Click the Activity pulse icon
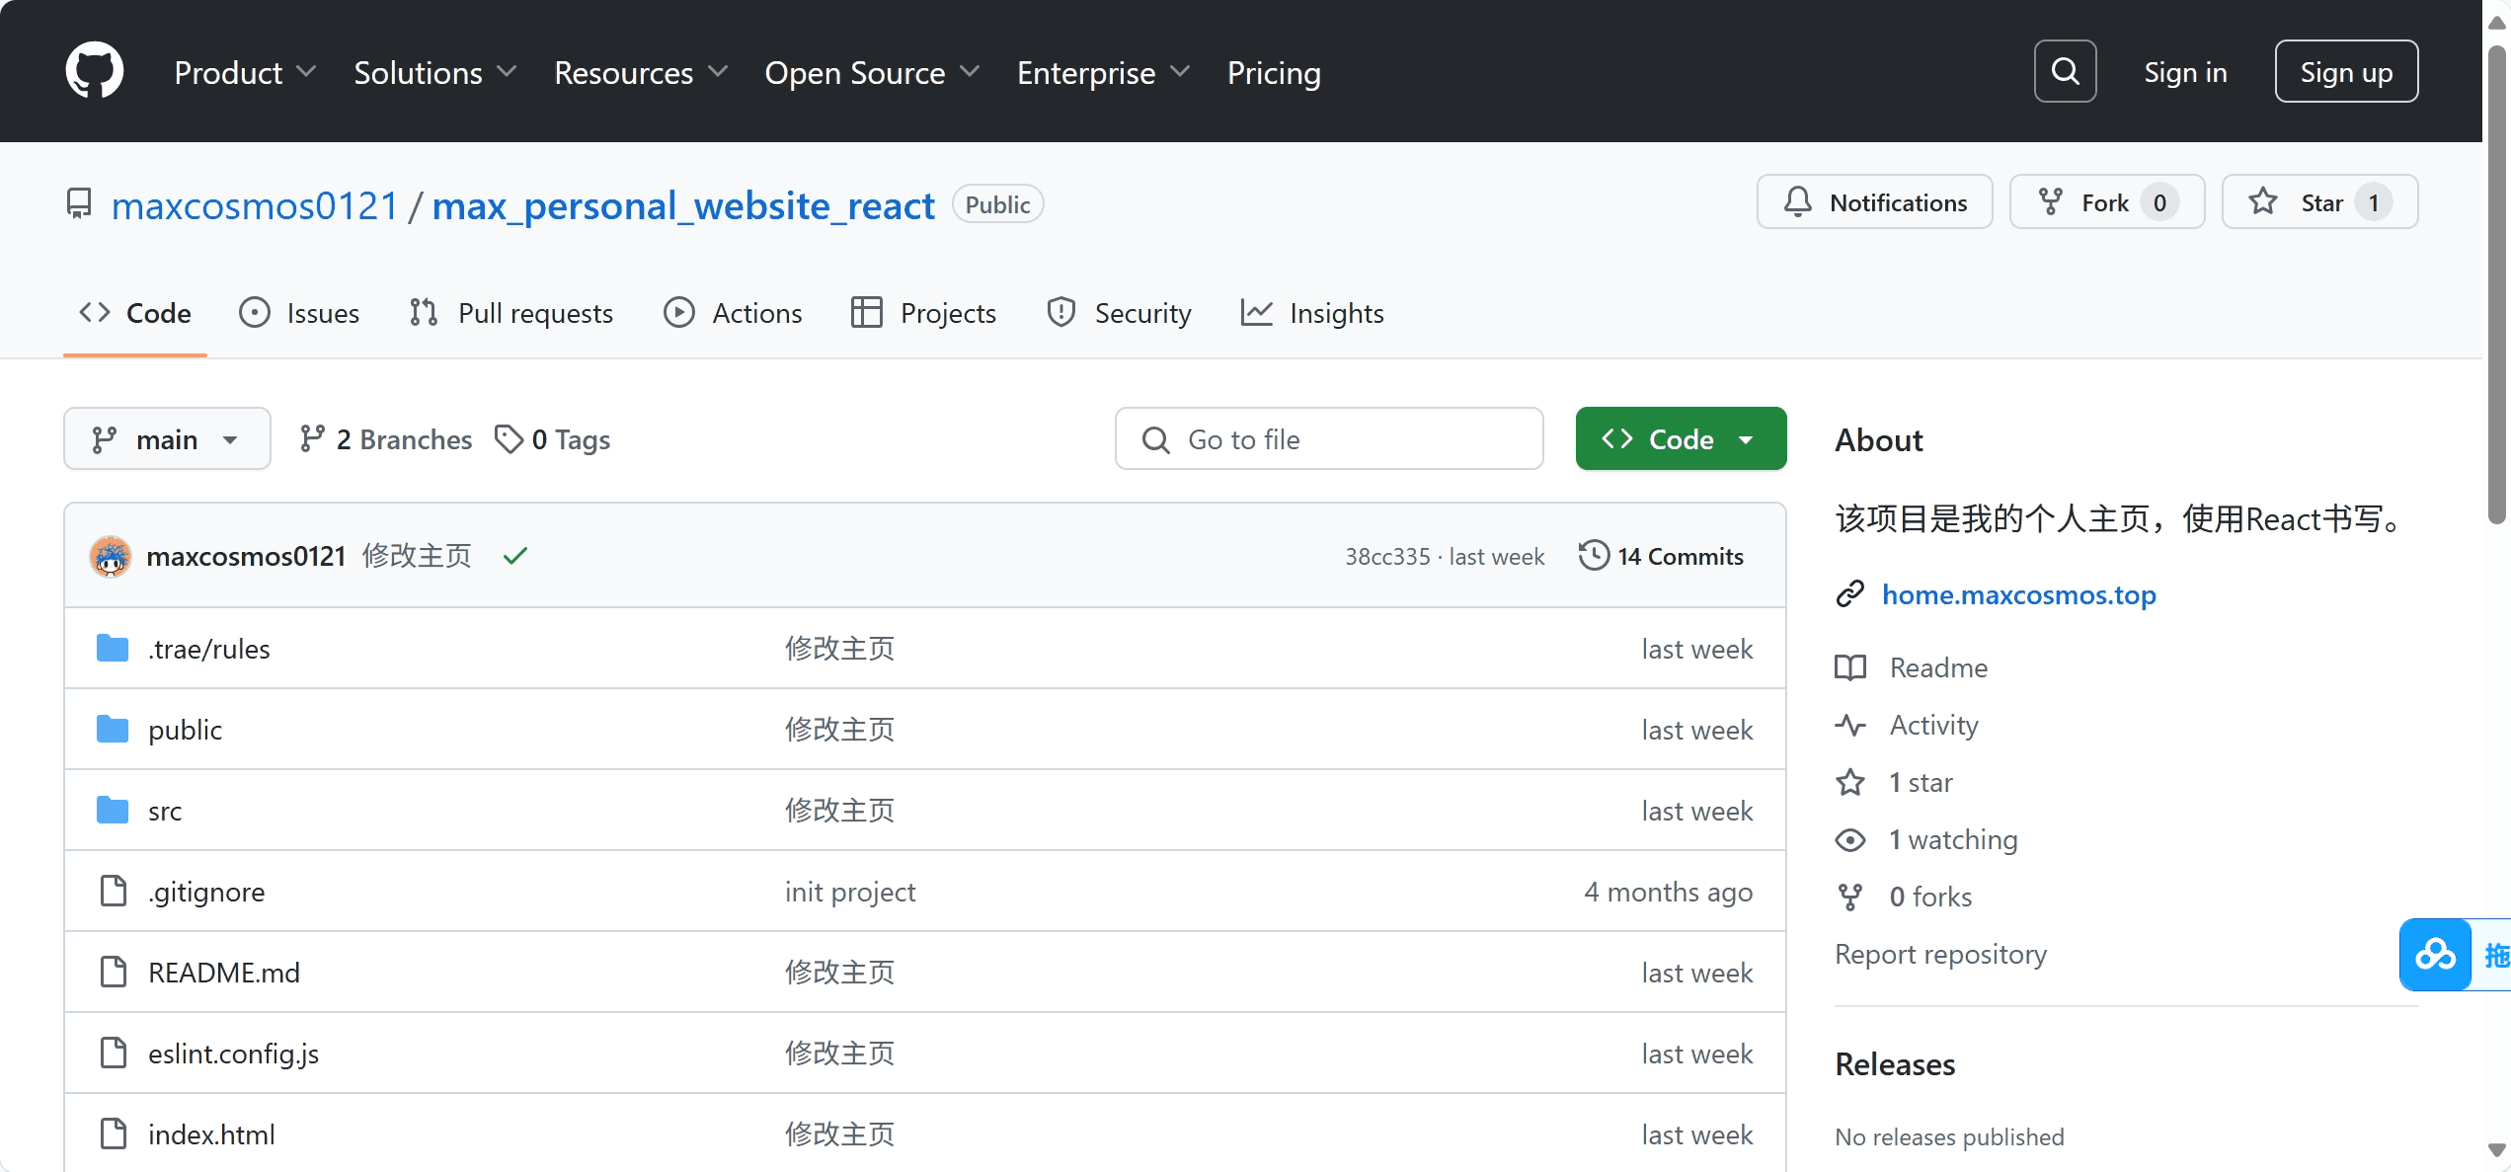 [1850, 725]
